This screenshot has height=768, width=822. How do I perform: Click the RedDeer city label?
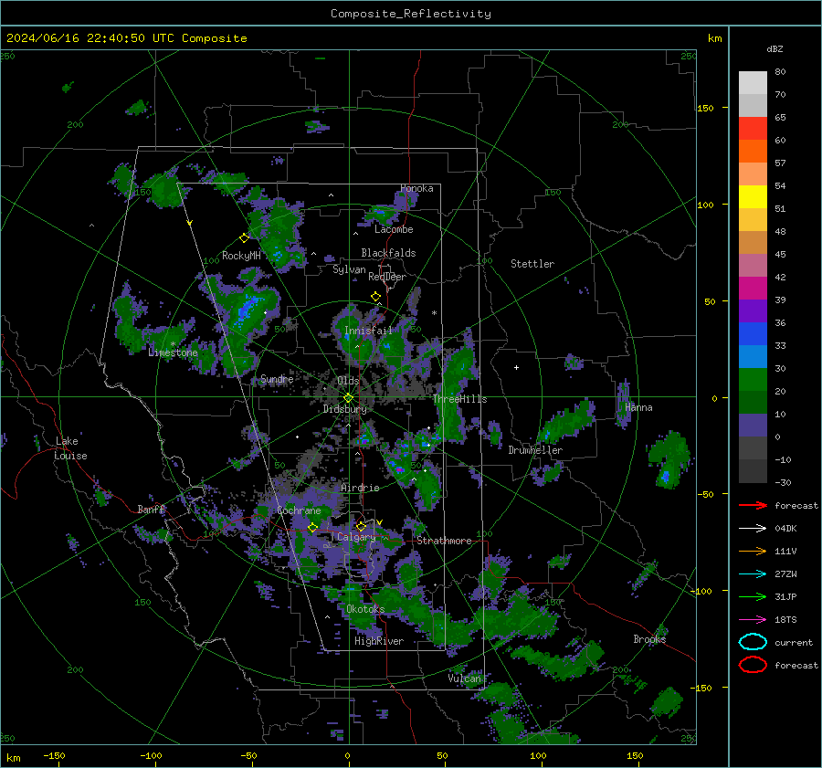[x=387, y=277]
